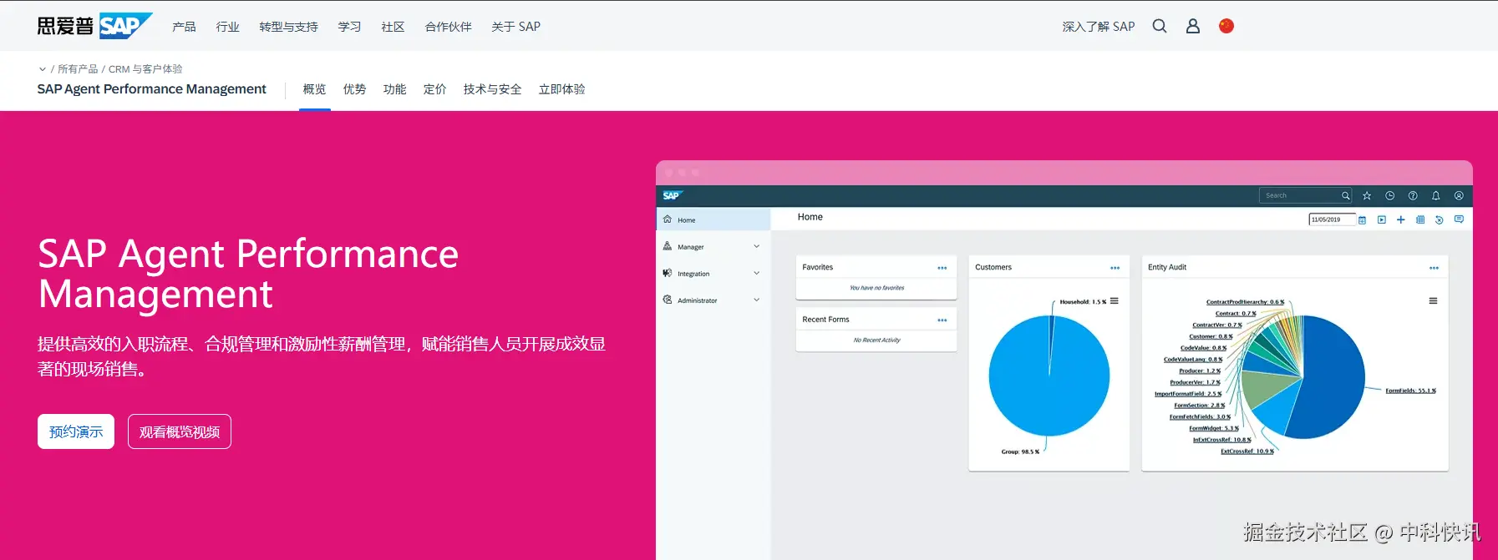This screenshot has height=560, width=1498.
Task: Open the website search magnifier icon
Action: 1160,26
